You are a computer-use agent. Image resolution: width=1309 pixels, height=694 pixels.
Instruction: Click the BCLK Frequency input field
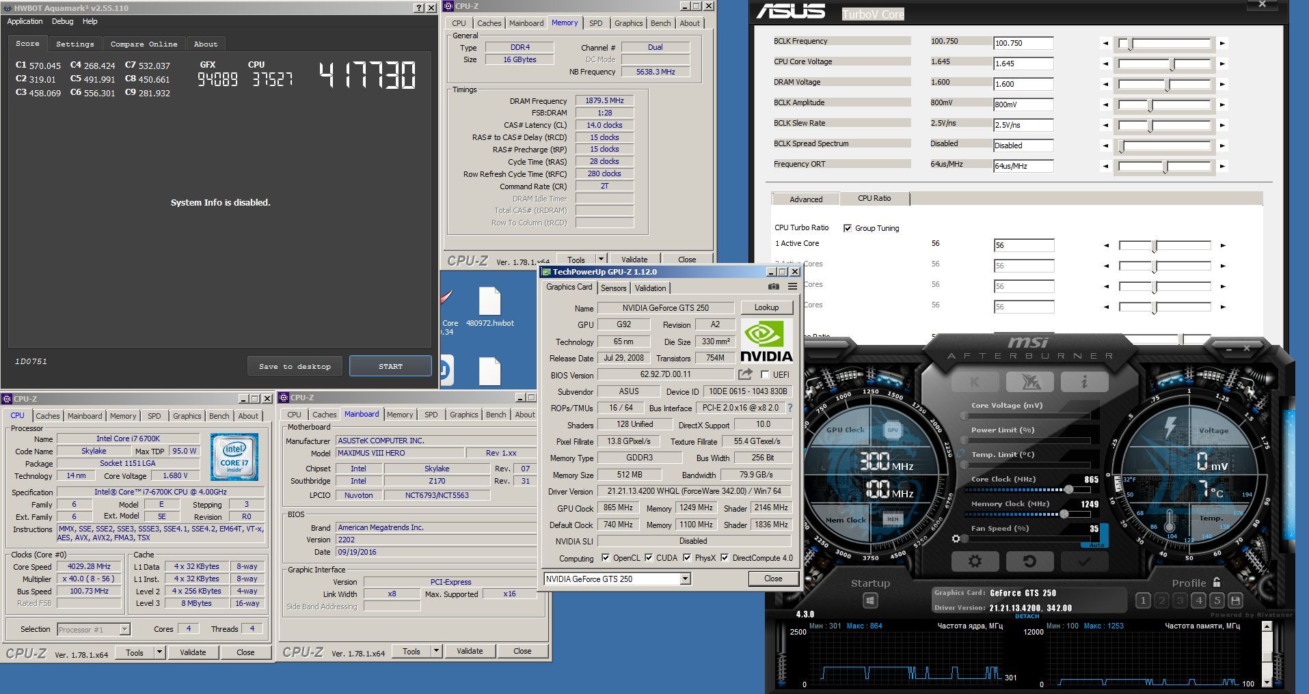(1023, 43)
